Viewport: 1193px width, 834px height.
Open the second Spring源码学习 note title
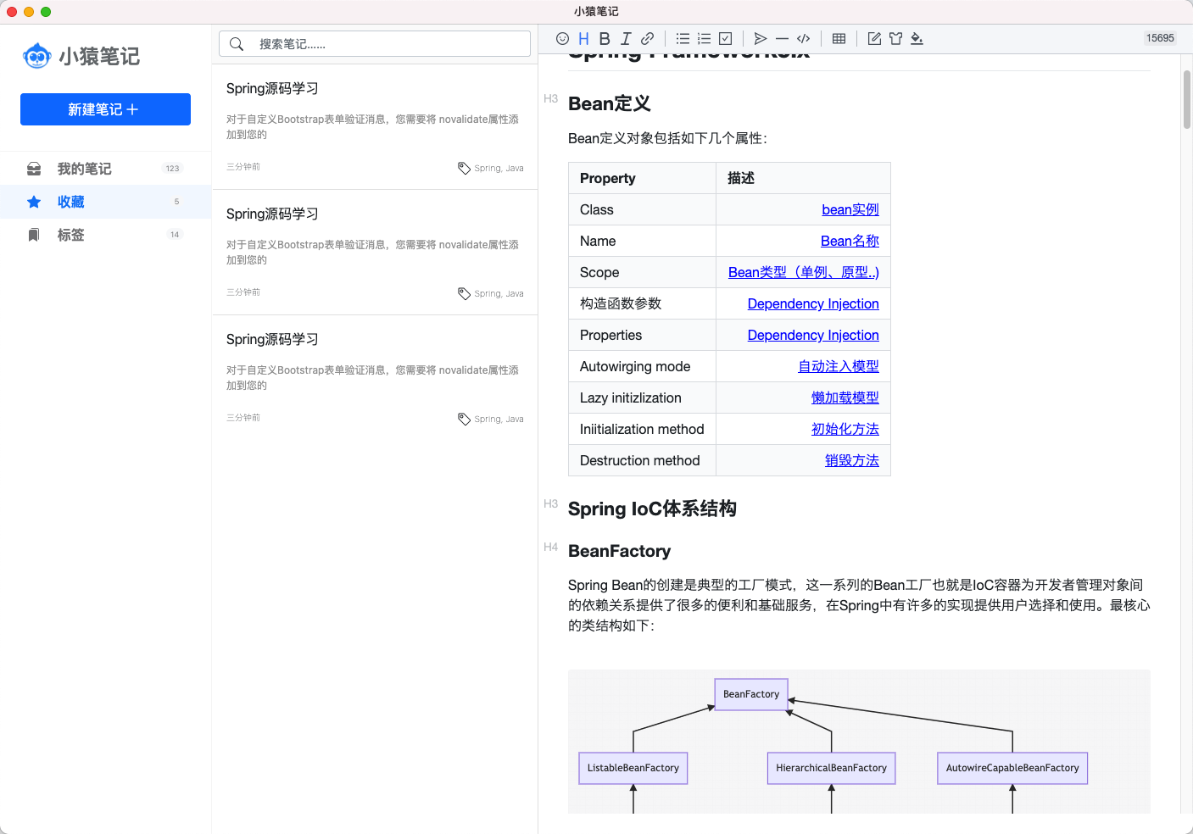272,214
